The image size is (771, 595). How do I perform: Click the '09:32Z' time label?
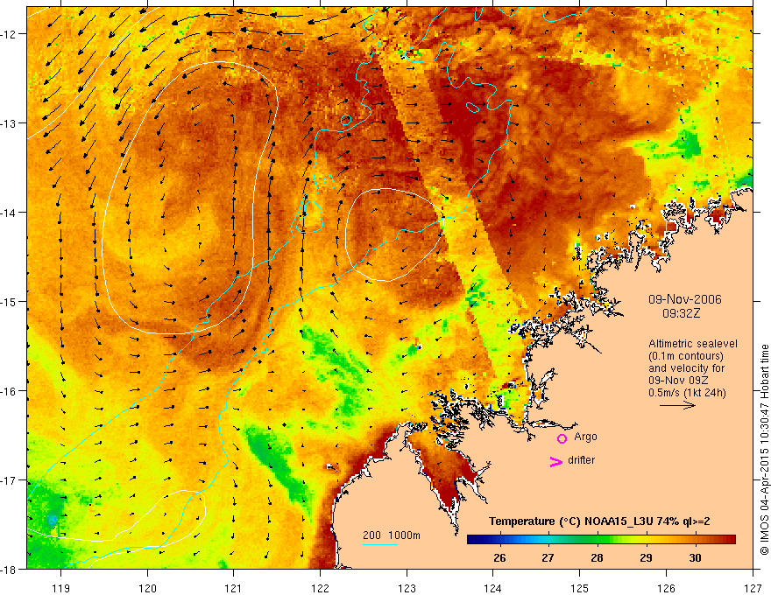coord(681,313)
